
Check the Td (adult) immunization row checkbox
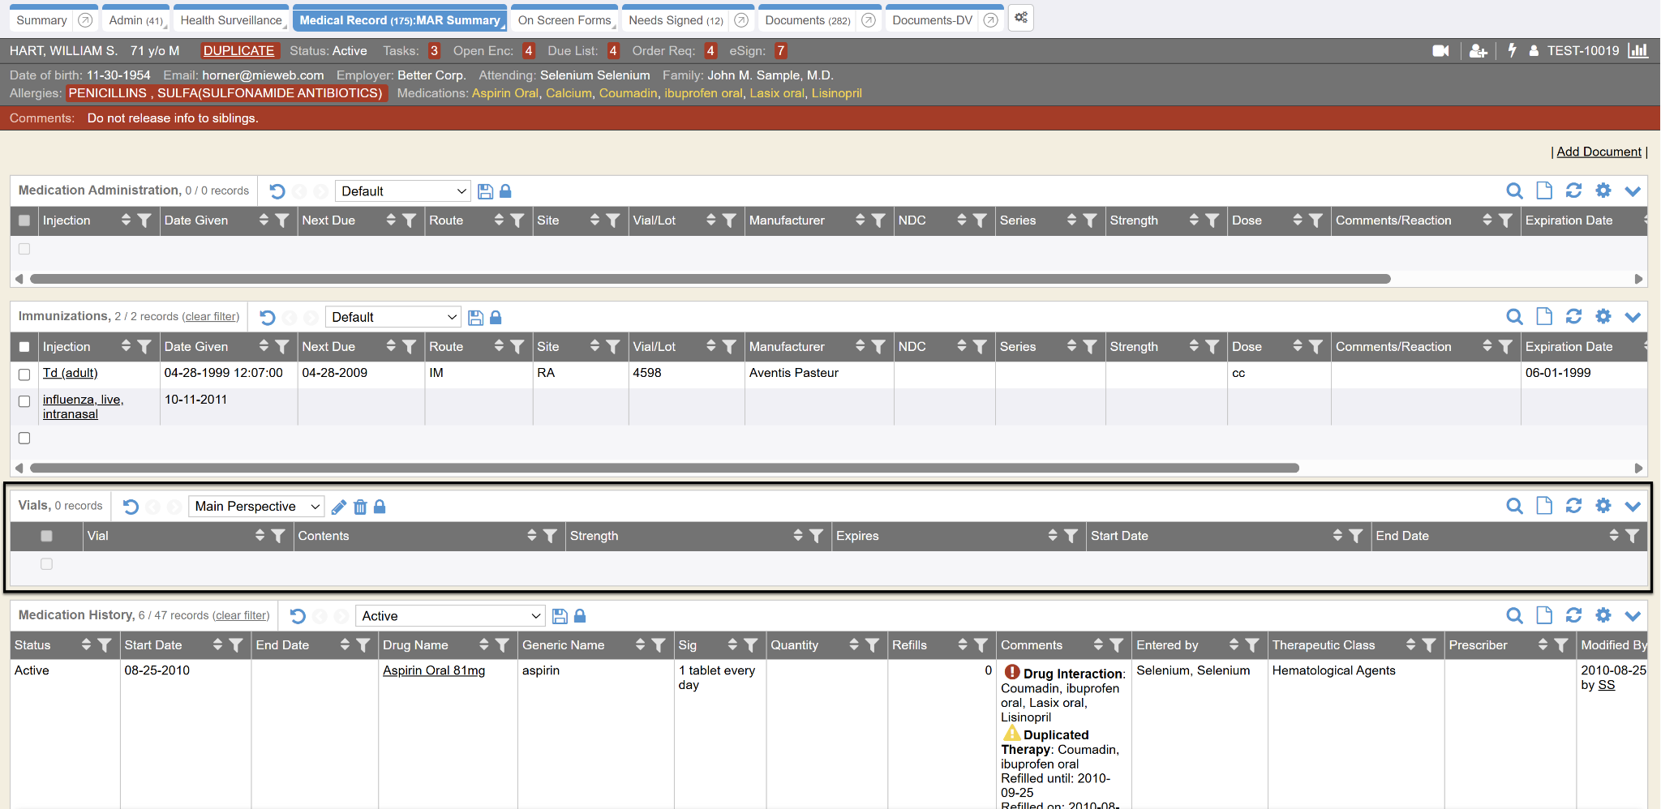(24, 374)
